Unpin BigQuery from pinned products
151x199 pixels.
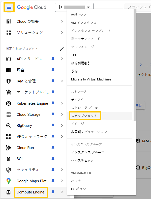[x=53, y=126]
